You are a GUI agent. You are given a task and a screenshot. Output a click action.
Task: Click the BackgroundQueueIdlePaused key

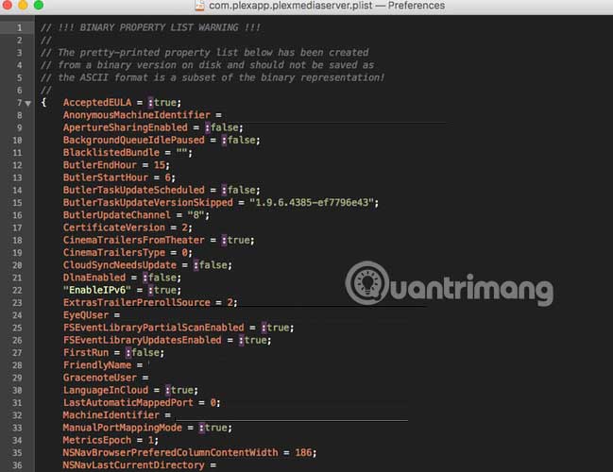point(134,141)
